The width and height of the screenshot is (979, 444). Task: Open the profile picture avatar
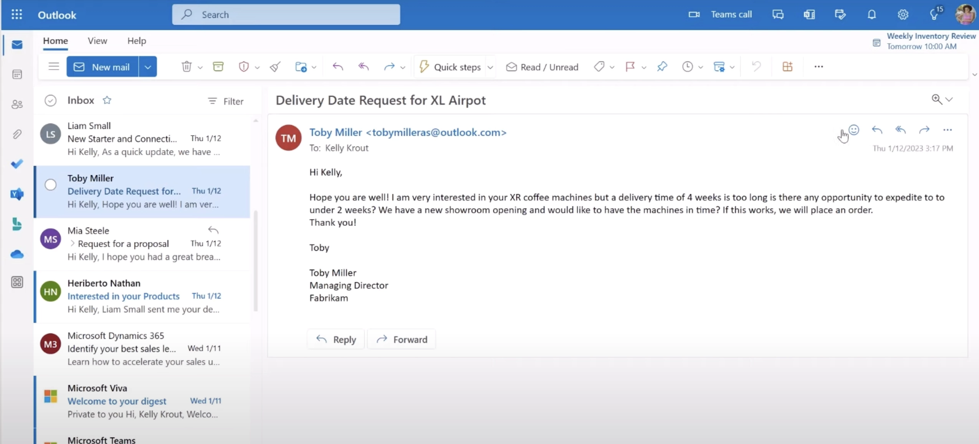pos(966,15)
